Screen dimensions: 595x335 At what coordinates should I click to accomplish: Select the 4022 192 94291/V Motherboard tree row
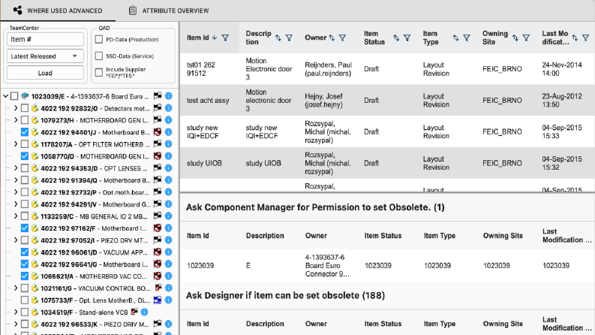95,204
